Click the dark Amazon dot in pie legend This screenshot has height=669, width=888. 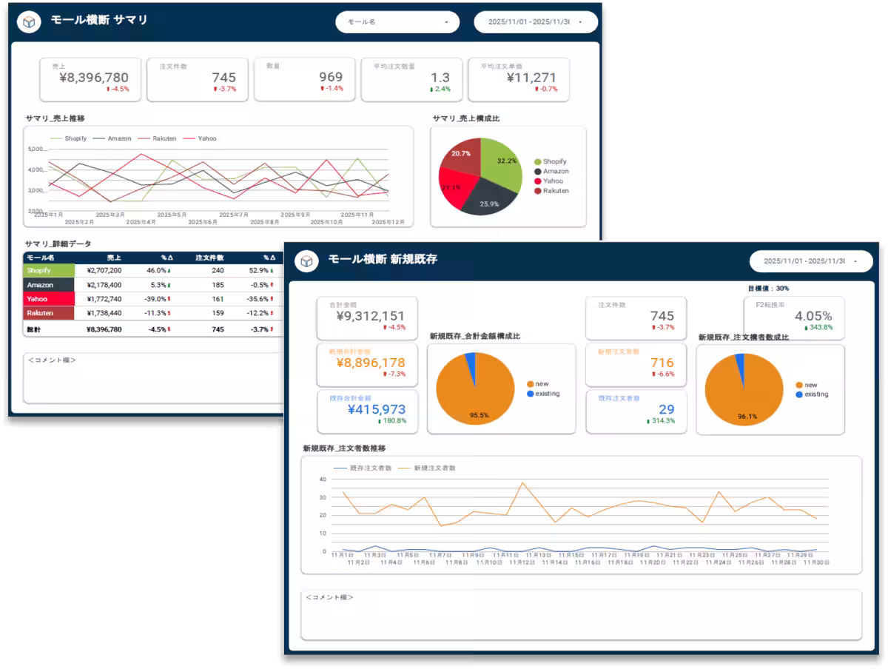(538, 171)
